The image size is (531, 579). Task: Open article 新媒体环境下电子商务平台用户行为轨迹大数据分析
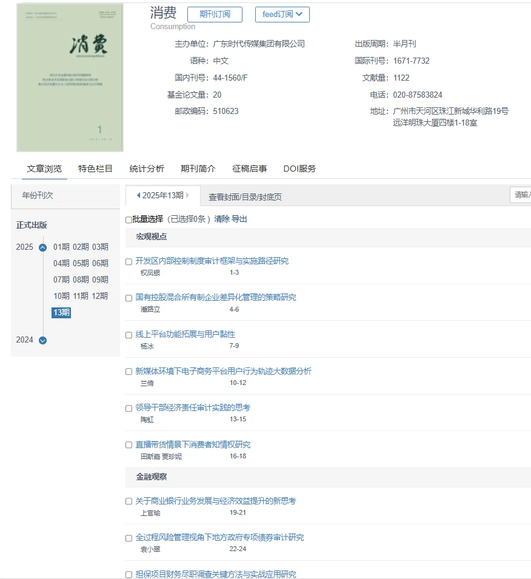point(224,370)
